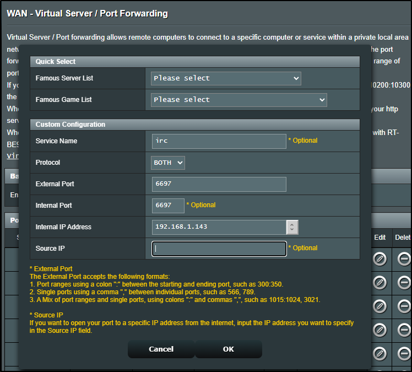
Task: Open the Famous Server List dropdown
Action: click(x=226, y=78)
